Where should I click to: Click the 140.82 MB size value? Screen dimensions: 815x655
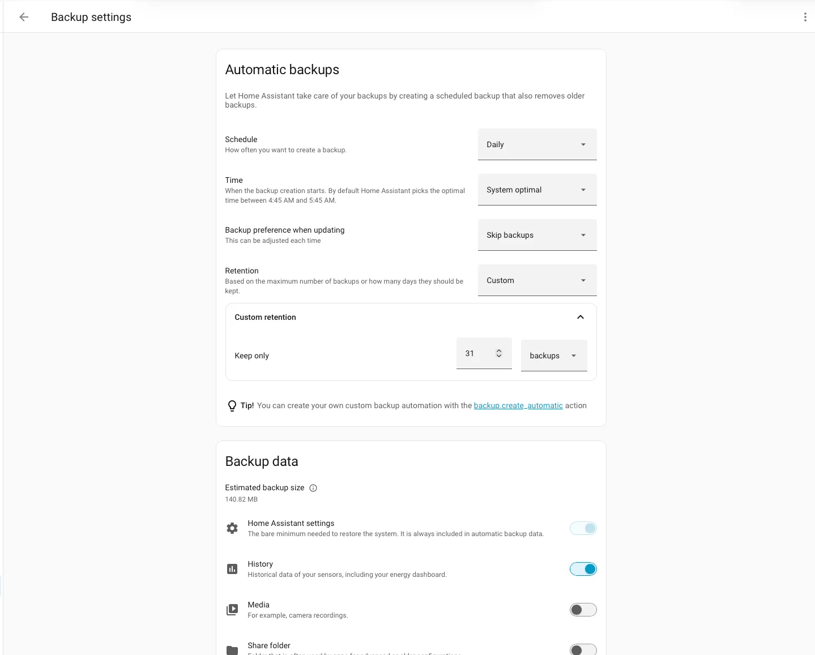tap(241, 499)
